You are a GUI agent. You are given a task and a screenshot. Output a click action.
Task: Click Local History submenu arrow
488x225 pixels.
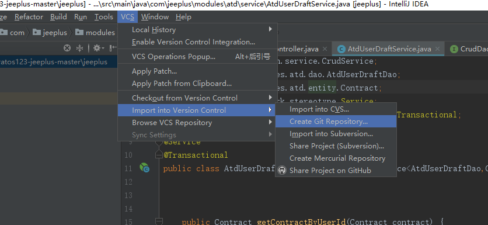(x=270, y=29)
